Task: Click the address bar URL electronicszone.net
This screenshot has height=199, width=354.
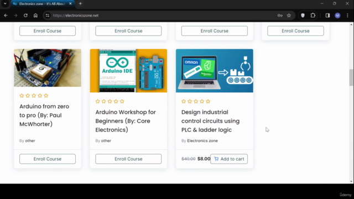Action: 76,15
